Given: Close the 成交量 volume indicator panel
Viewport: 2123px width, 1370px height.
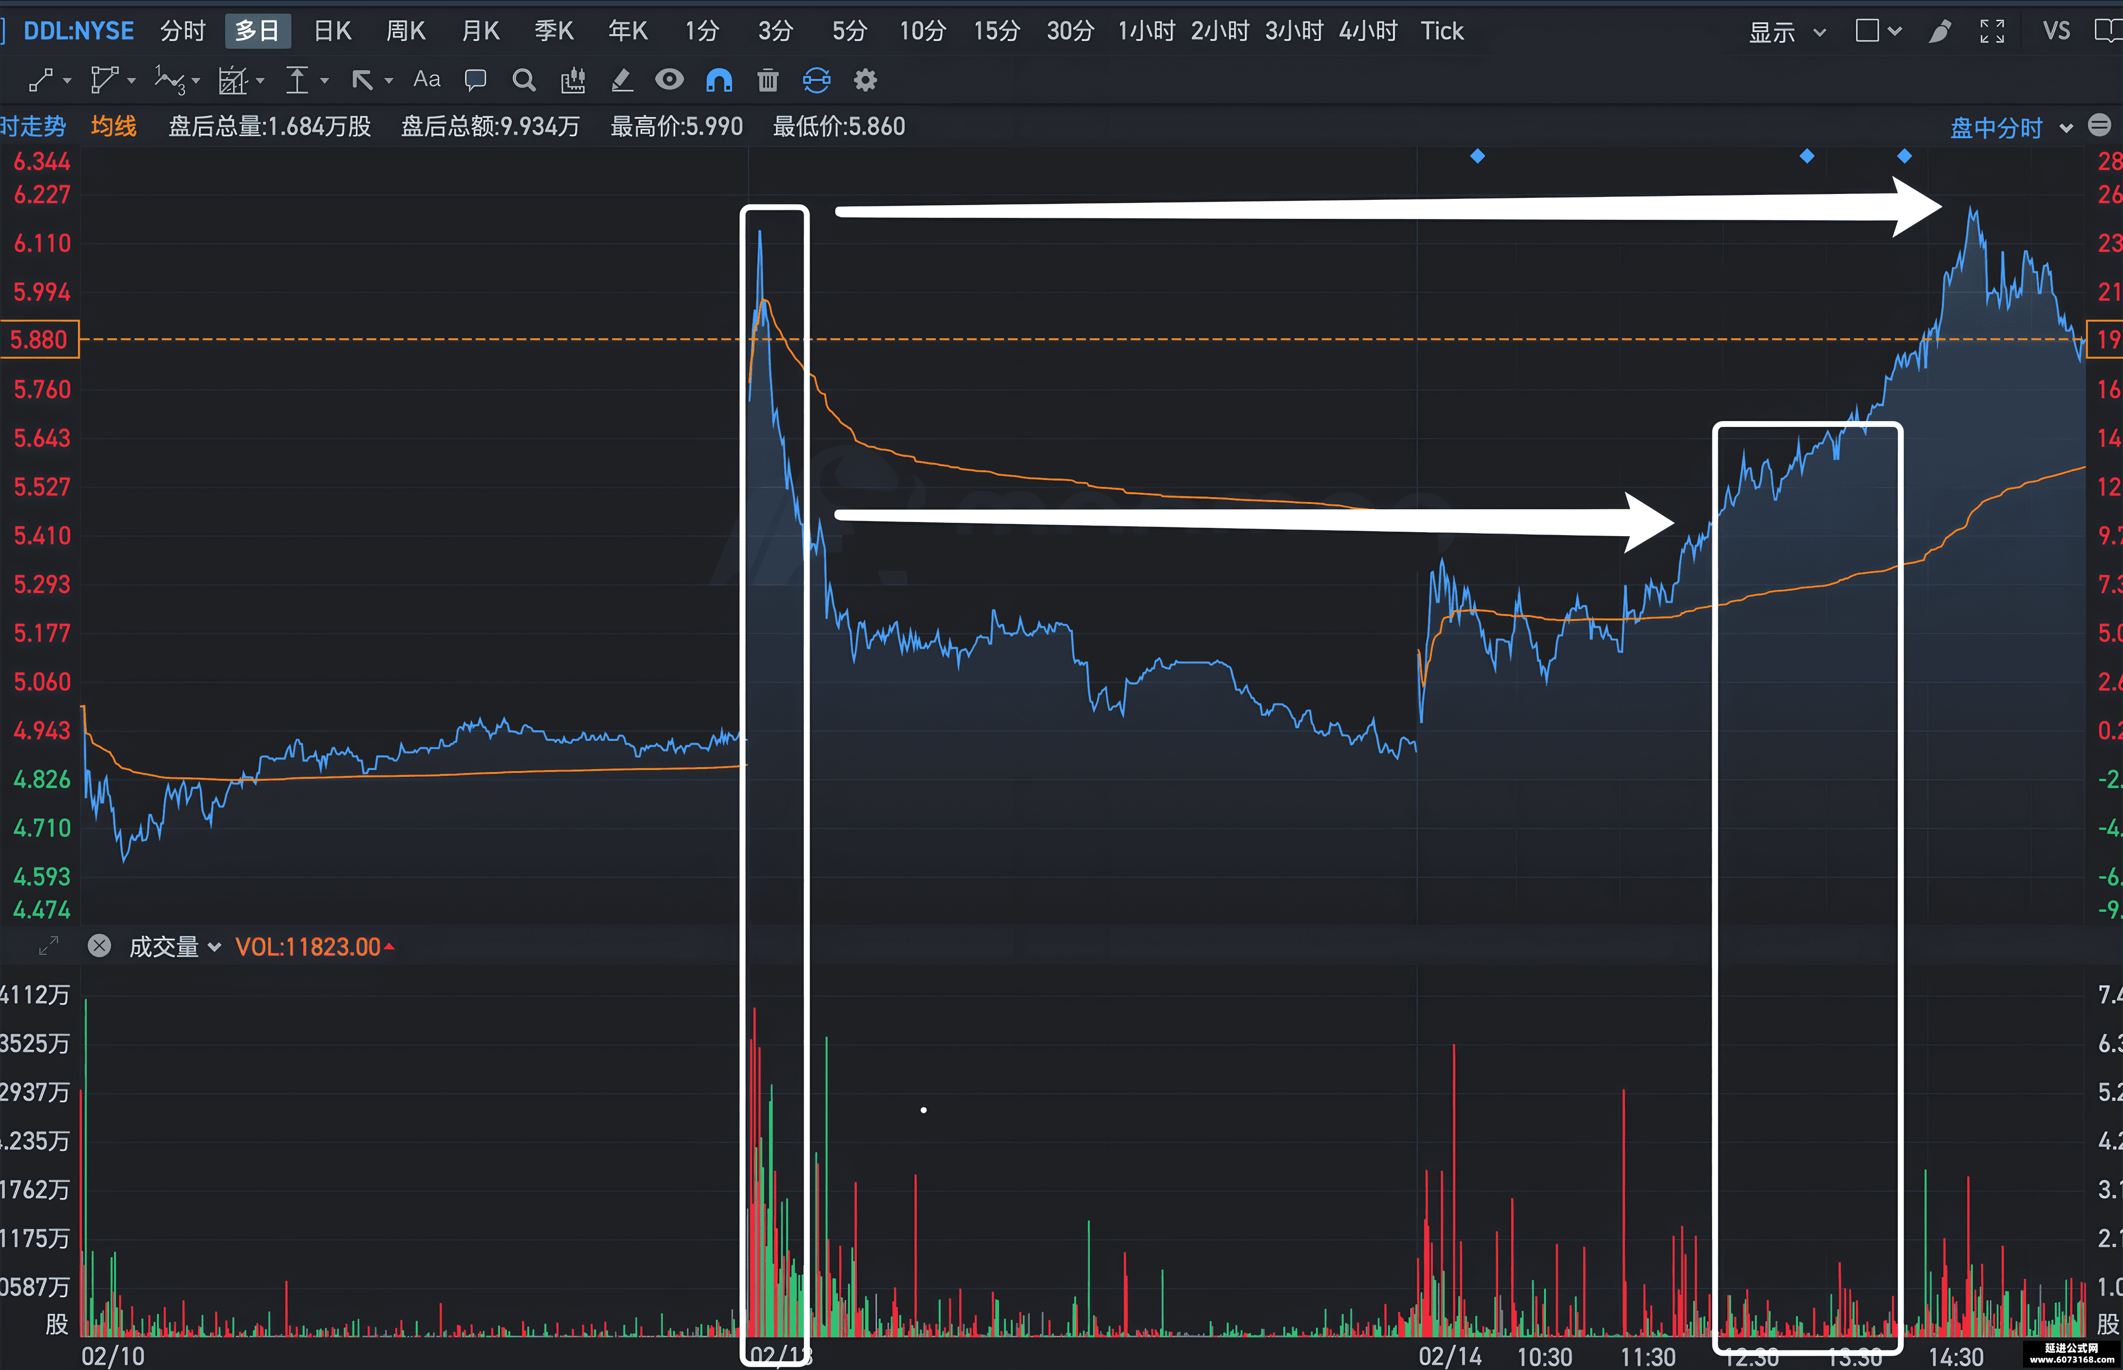Looking at the screenshot, I should click(x=99, y=945).
